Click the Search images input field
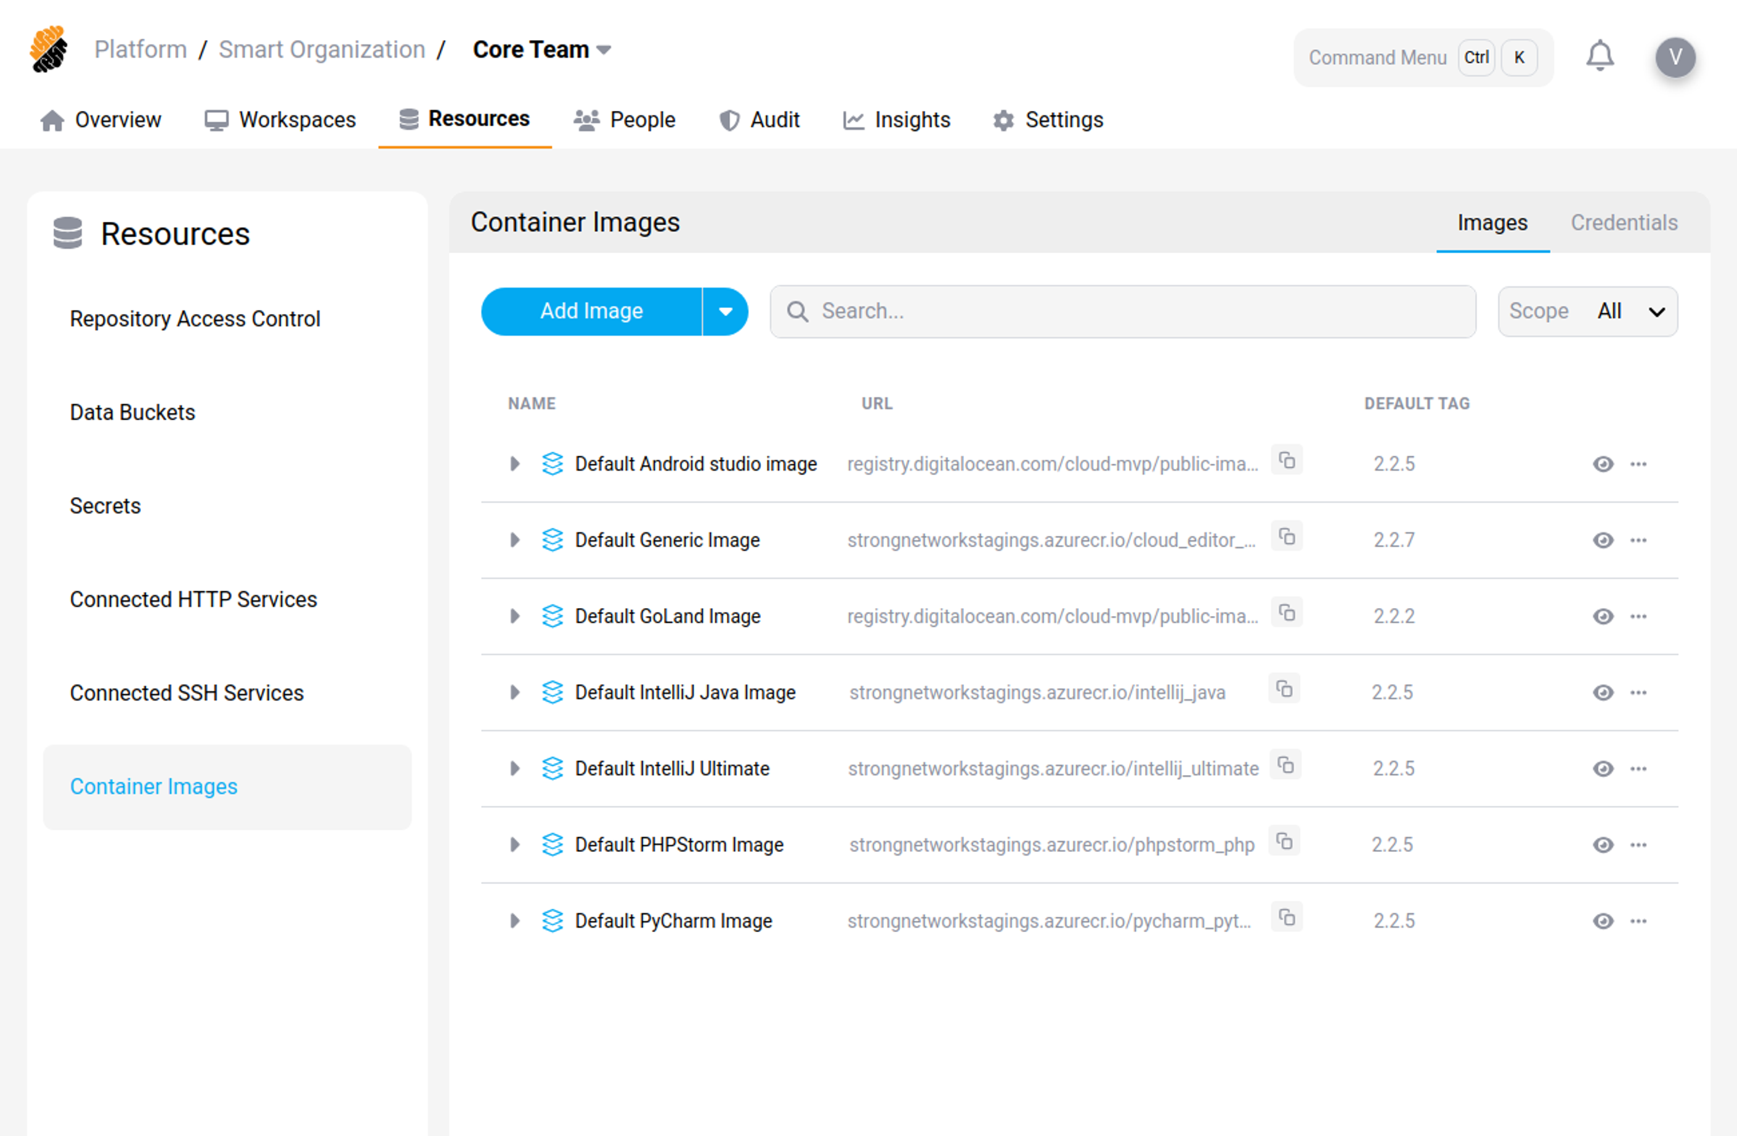 [x=1138, y=312]
